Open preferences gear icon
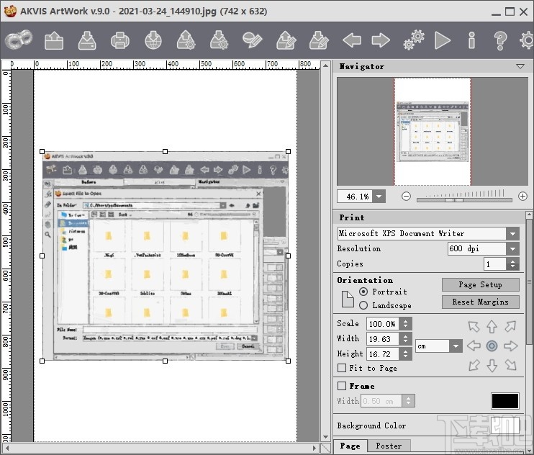The image size is (534, 455). point(527,40)
